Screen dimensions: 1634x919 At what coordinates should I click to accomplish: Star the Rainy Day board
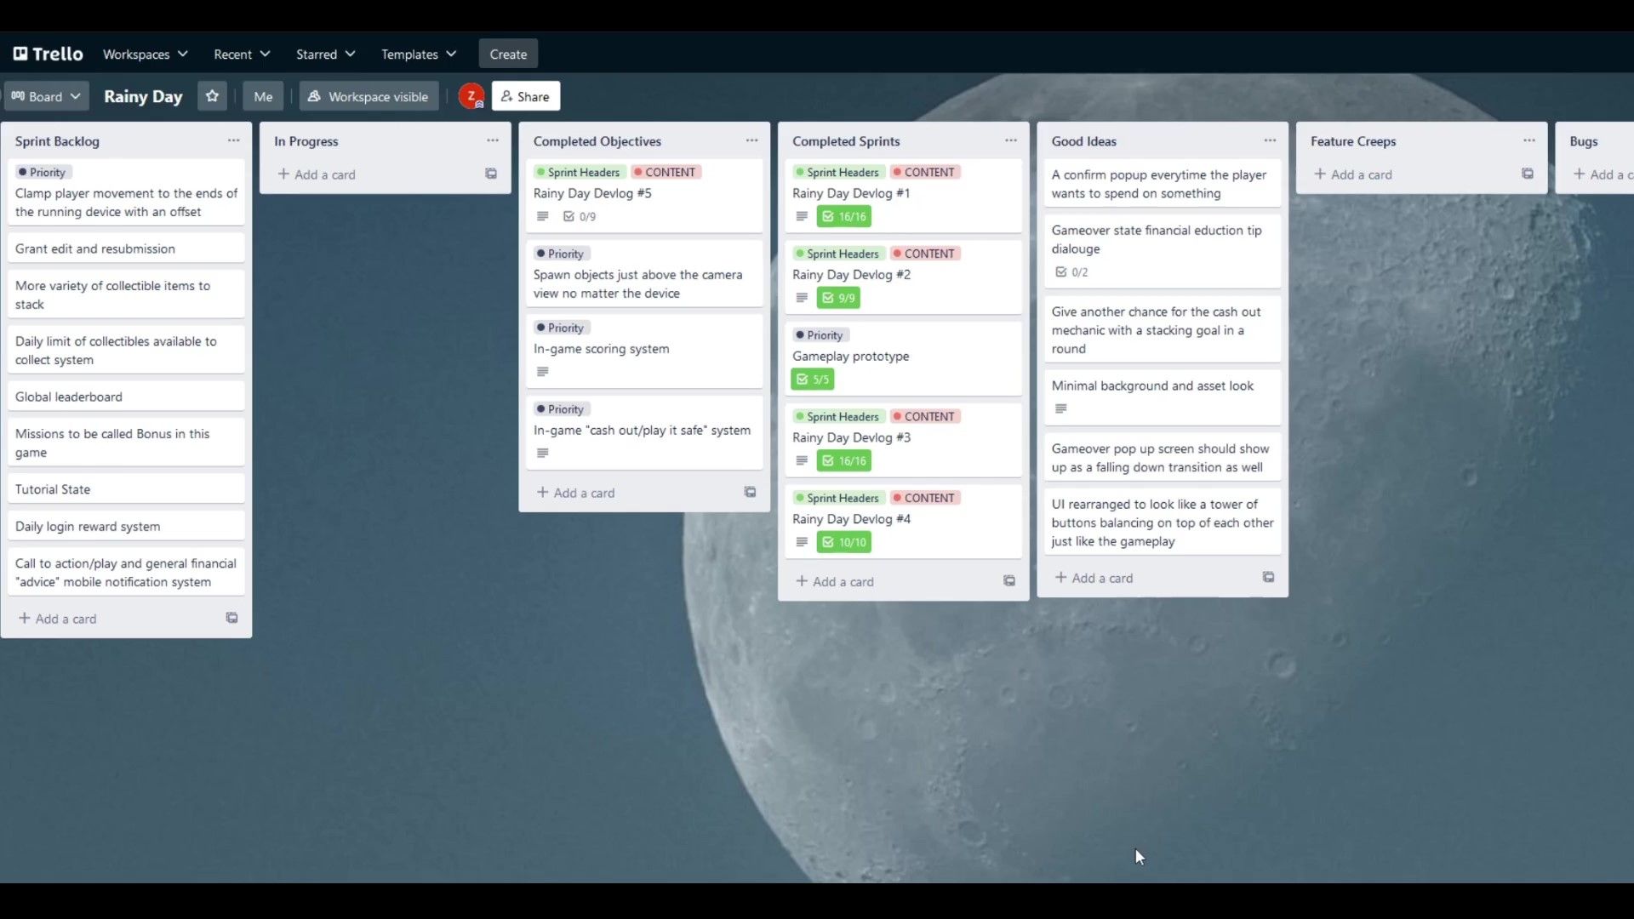pyautogui.click(x=212, y=96)
